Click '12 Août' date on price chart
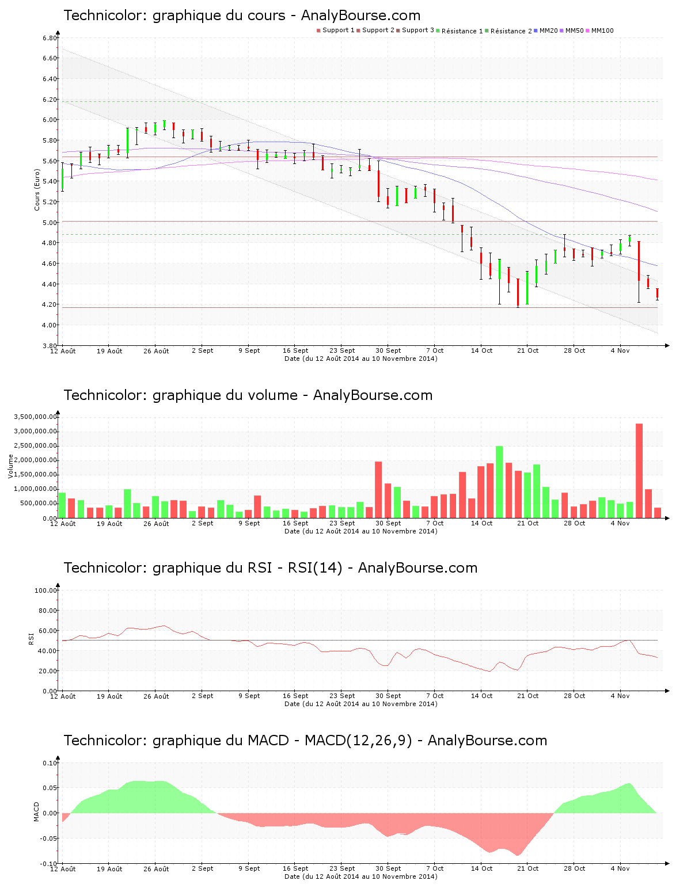Viewport: 691px width, 892px height. point(63,350)
